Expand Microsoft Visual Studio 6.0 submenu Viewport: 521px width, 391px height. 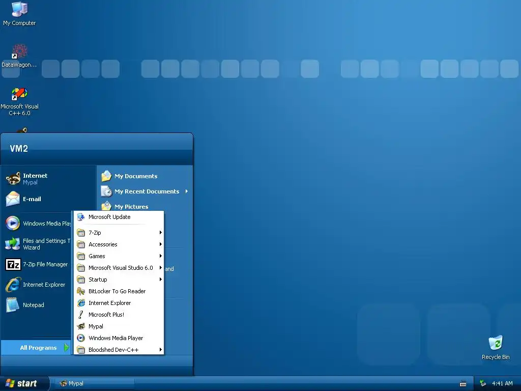click(119, 268)
